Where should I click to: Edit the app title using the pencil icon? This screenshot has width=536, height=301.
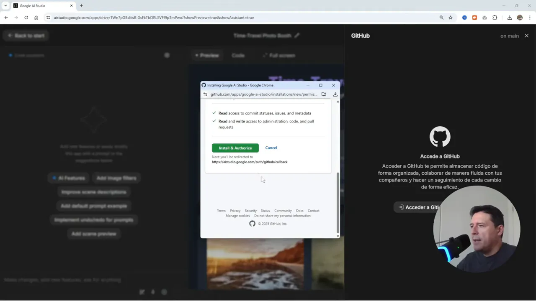[x=297, y=36]
